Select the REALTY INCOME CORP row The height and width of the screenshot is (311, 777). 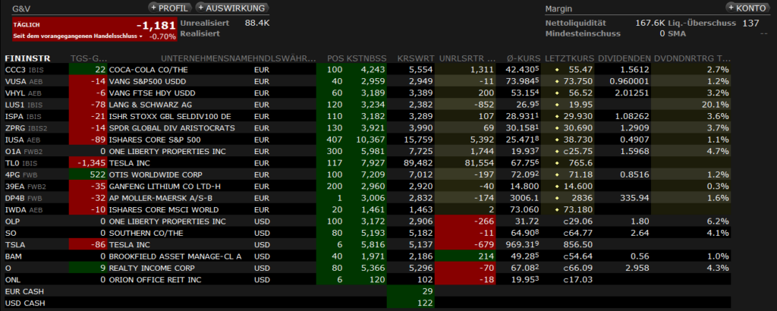[152, 269]
